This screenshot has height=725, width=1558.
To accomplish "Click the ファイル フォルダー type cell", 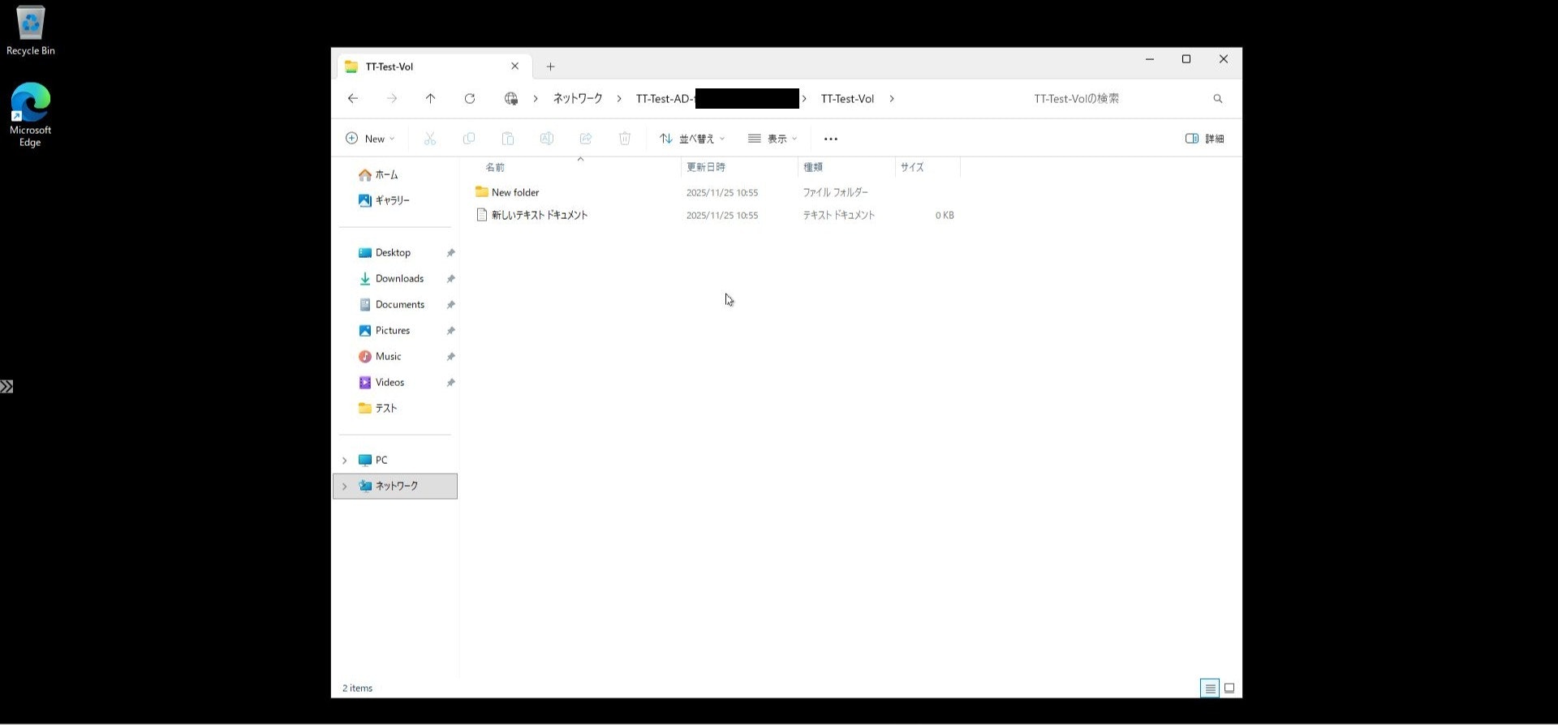I will (x=835, y=192).
